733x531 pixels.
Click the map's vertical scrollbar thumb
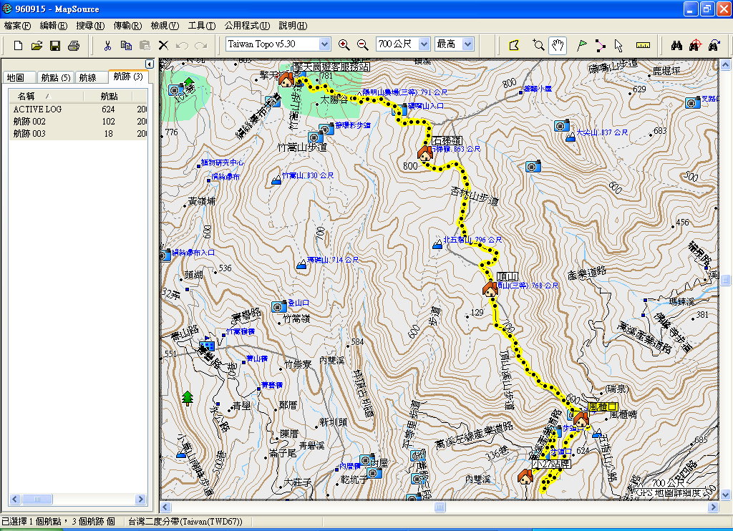pyautogui.click(x=726, y=280)
